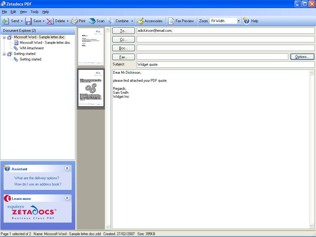Click the thumbnail pane scroll up arrow
The height and width of the screenshot is (237, 316).
[x=108, y=30]
